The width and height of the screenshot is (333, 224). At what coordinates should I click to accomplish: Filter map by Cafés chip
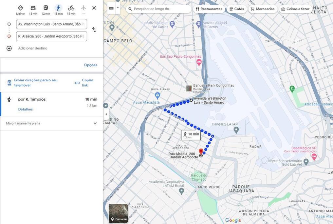point(237,9)
